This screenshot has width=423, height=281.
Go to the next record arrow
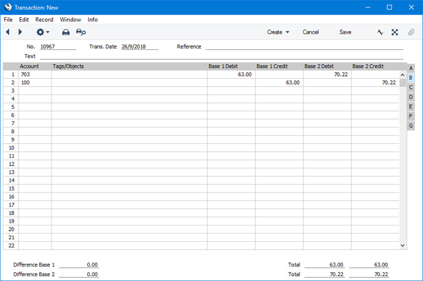point(20,32)
